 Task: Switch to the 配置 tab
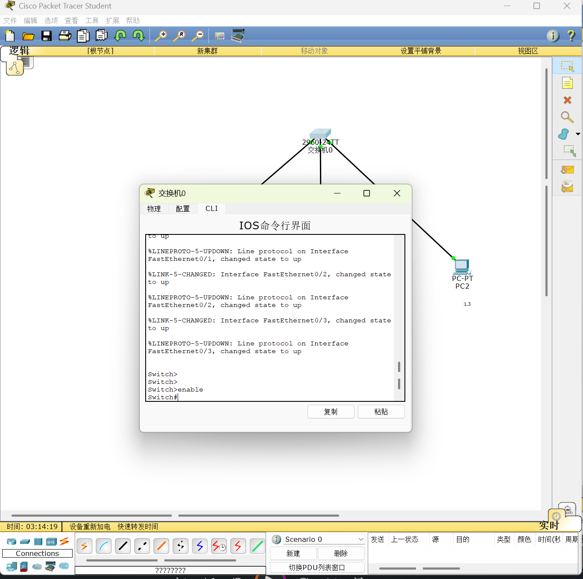[x=183, y=208]
